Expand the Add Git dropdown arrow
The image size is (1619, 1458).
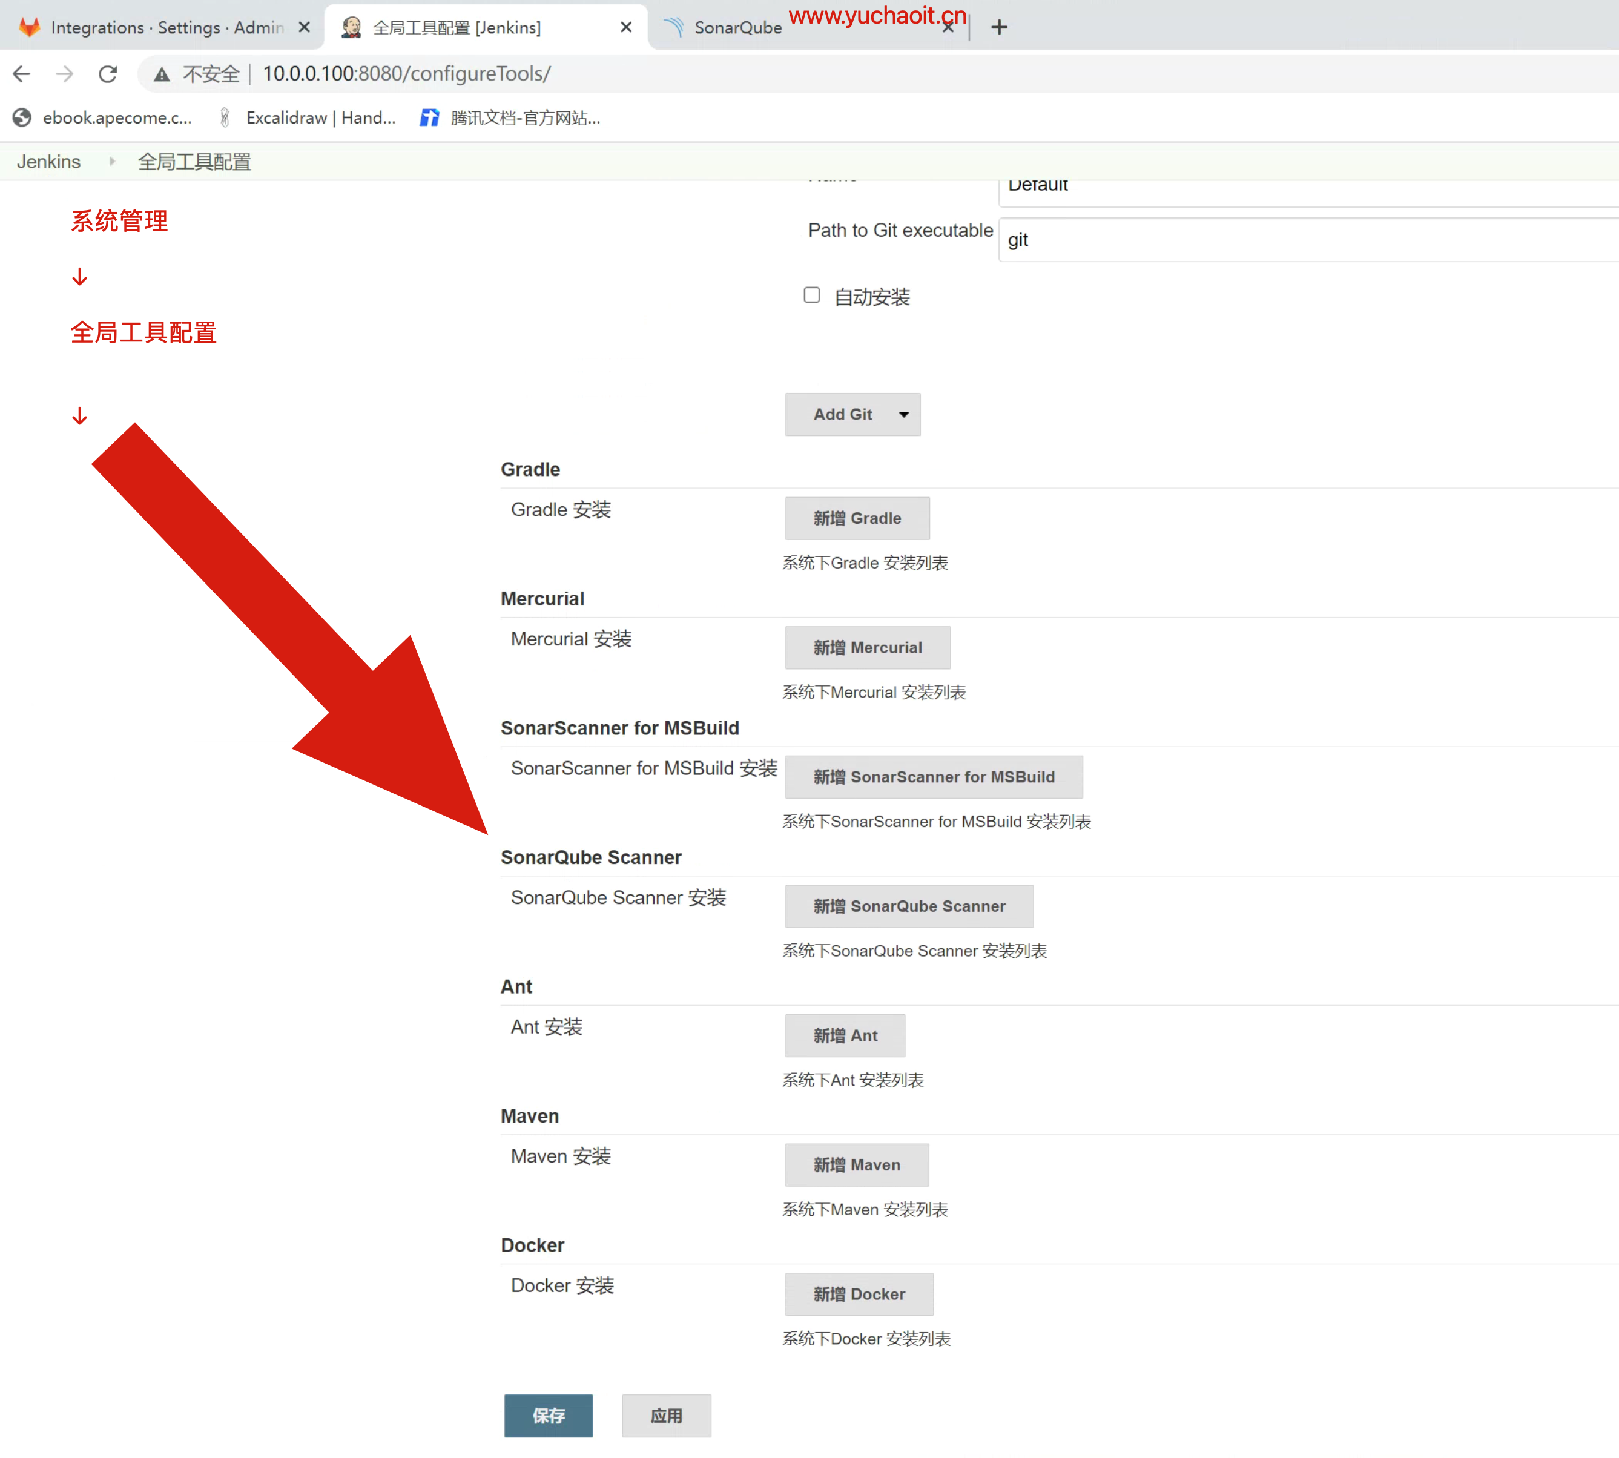coord(903,414)
